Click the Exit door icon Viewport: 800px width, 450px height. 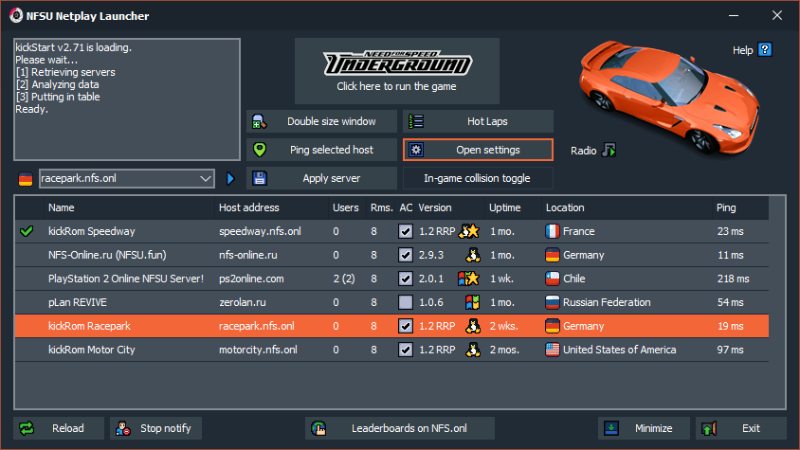[709, 428]
